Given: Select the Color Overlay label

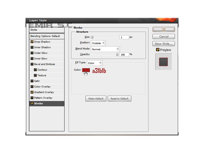Looking at the screenshot, I should pos(42,86).
